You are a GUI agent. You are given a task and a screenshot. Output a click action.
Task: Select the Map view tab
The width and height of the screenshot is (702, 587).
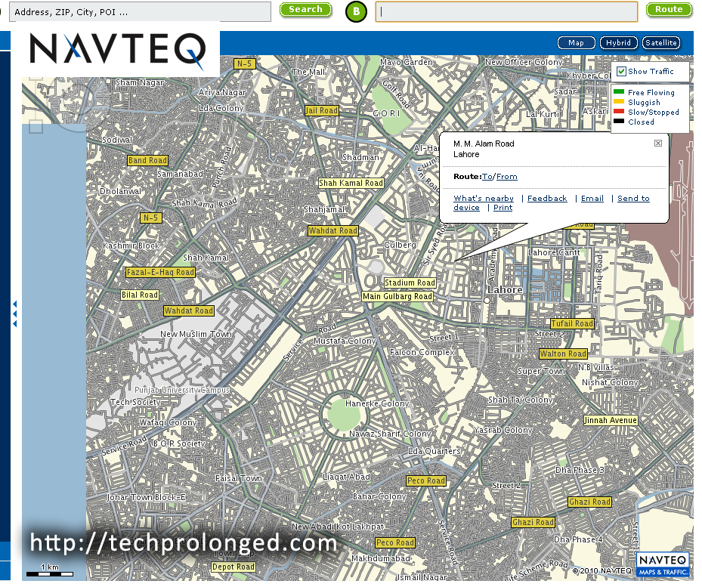point(576,42)
